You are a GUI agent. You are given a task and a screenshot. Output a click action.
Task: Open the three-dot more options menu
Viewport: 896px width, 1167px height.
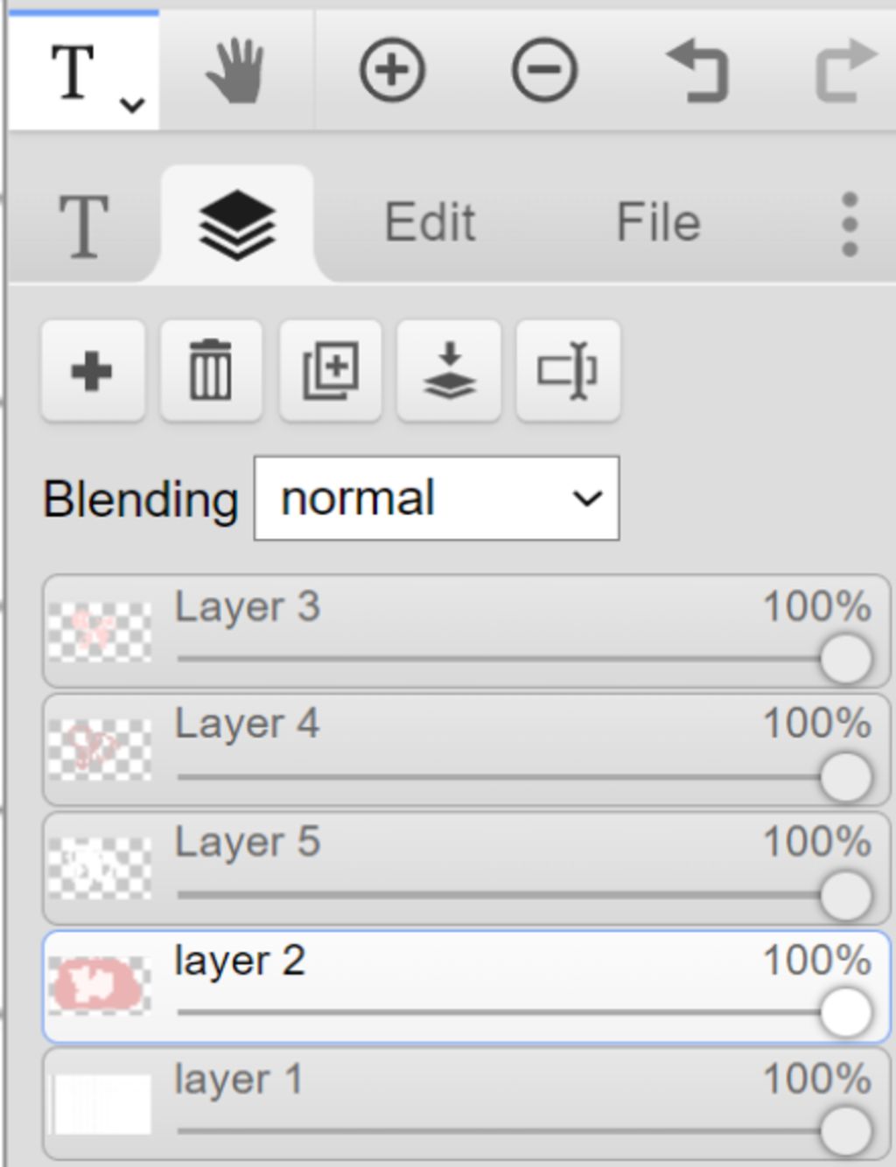click(x=849, y=224)
